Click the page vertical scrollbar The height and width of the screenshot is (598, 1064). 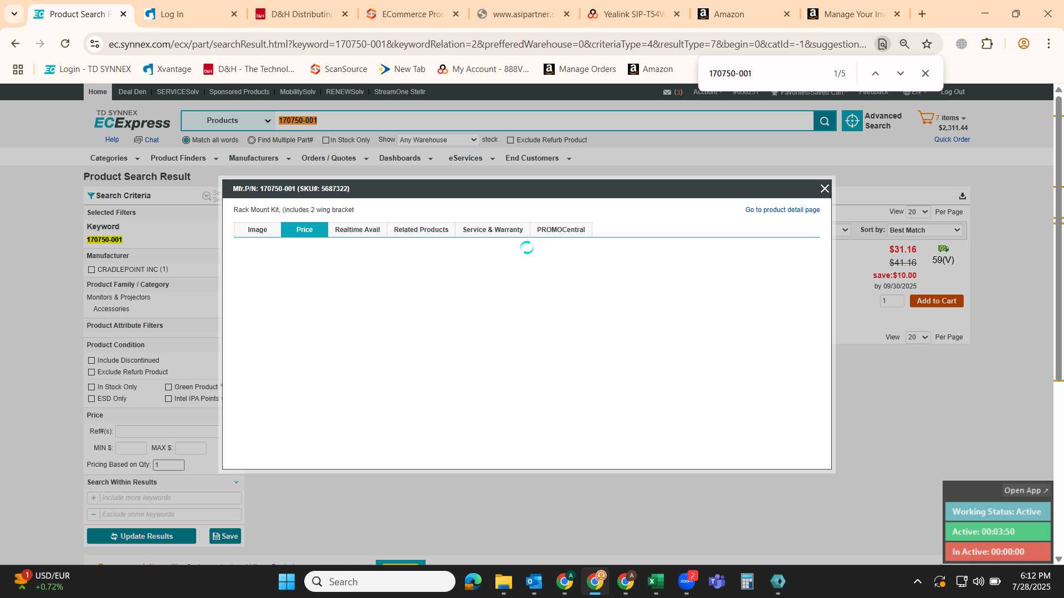(1058, 238)
